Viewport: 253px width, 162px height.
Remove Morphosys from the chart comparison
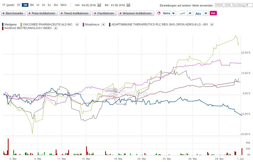pos(103,24)
